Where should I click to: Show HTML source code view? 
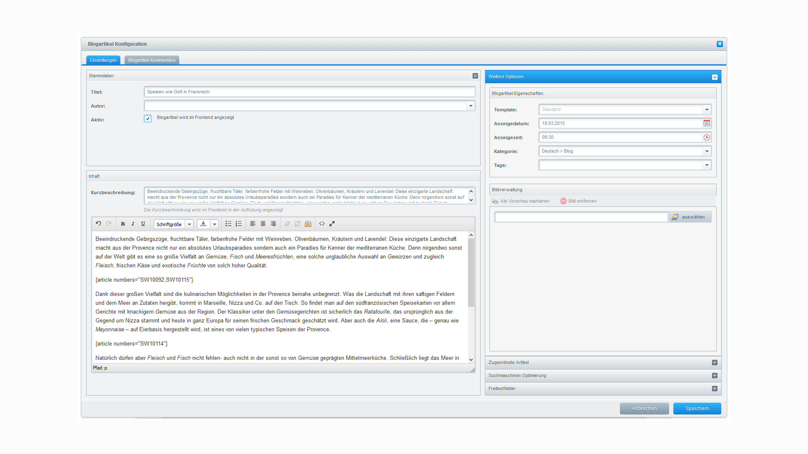322,224
